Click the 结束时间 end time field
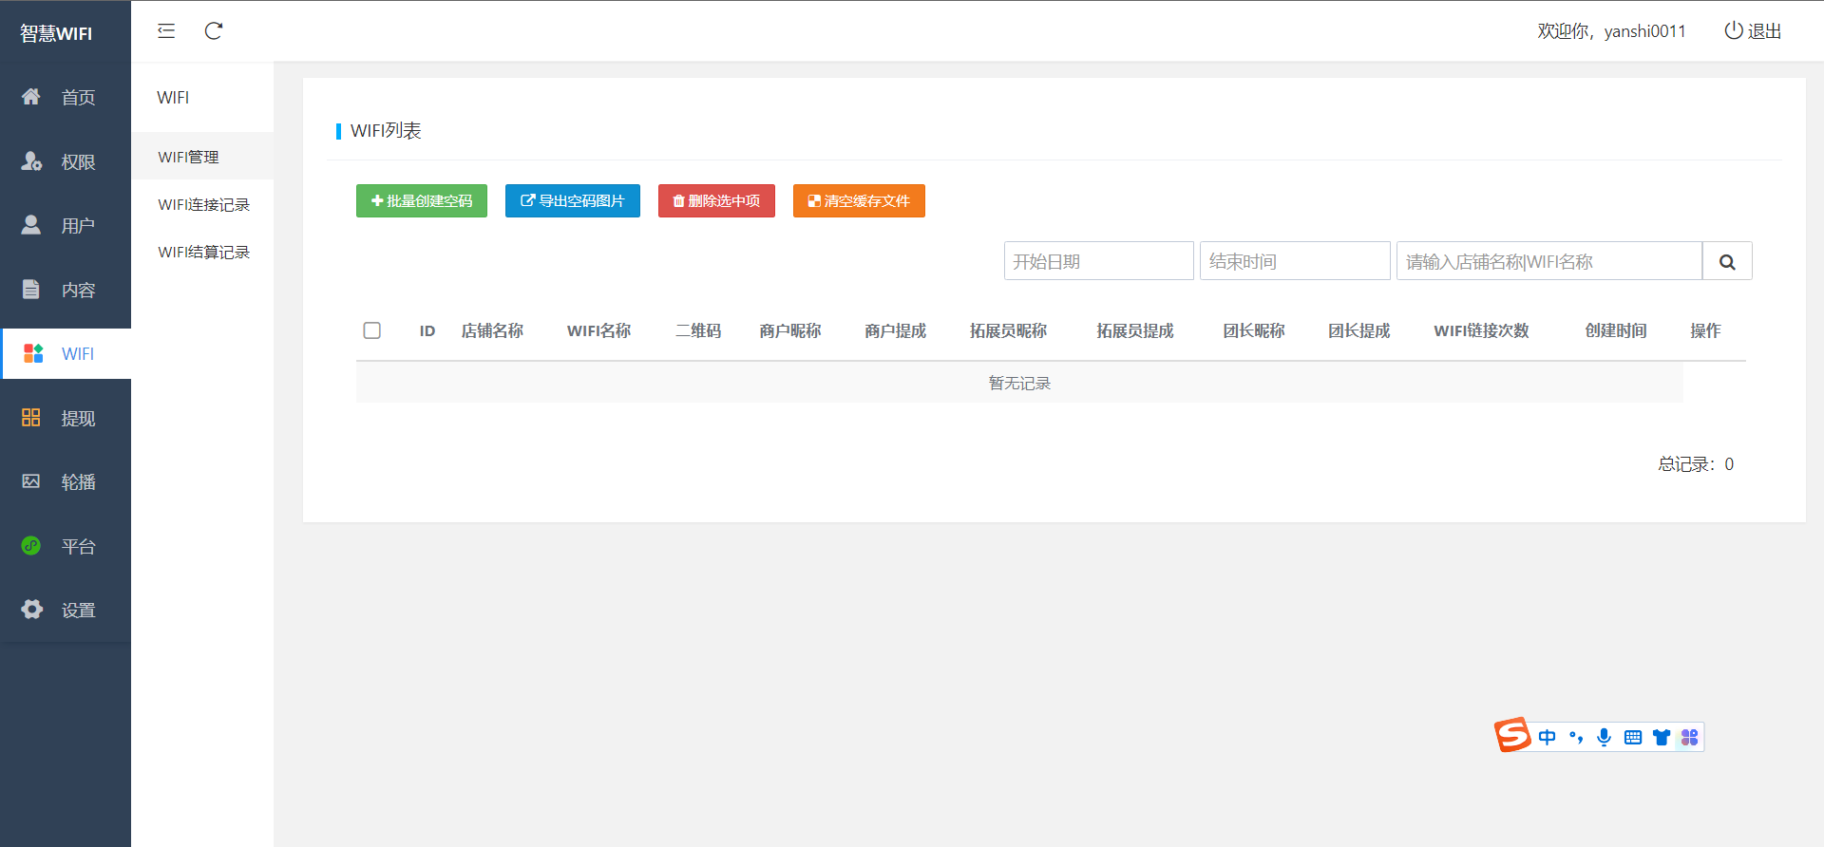Viewport: 1824px width, 847px height. point(1295,261)
